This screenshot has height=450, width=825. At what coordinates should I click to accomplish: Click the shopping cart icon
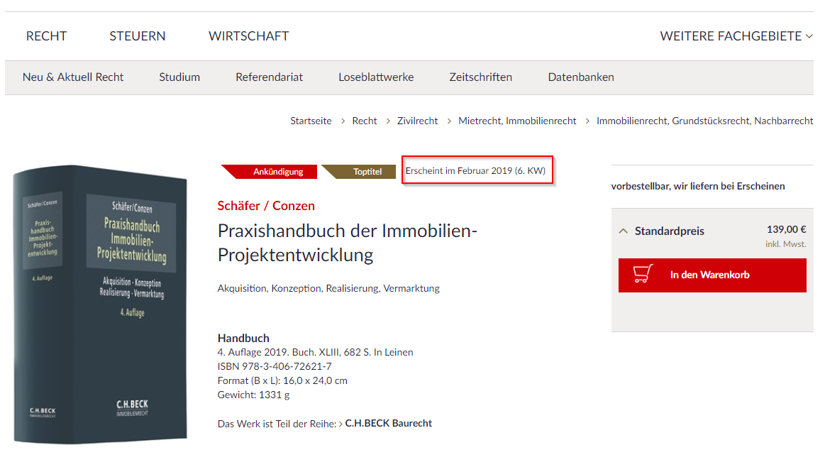coord(643,274)
